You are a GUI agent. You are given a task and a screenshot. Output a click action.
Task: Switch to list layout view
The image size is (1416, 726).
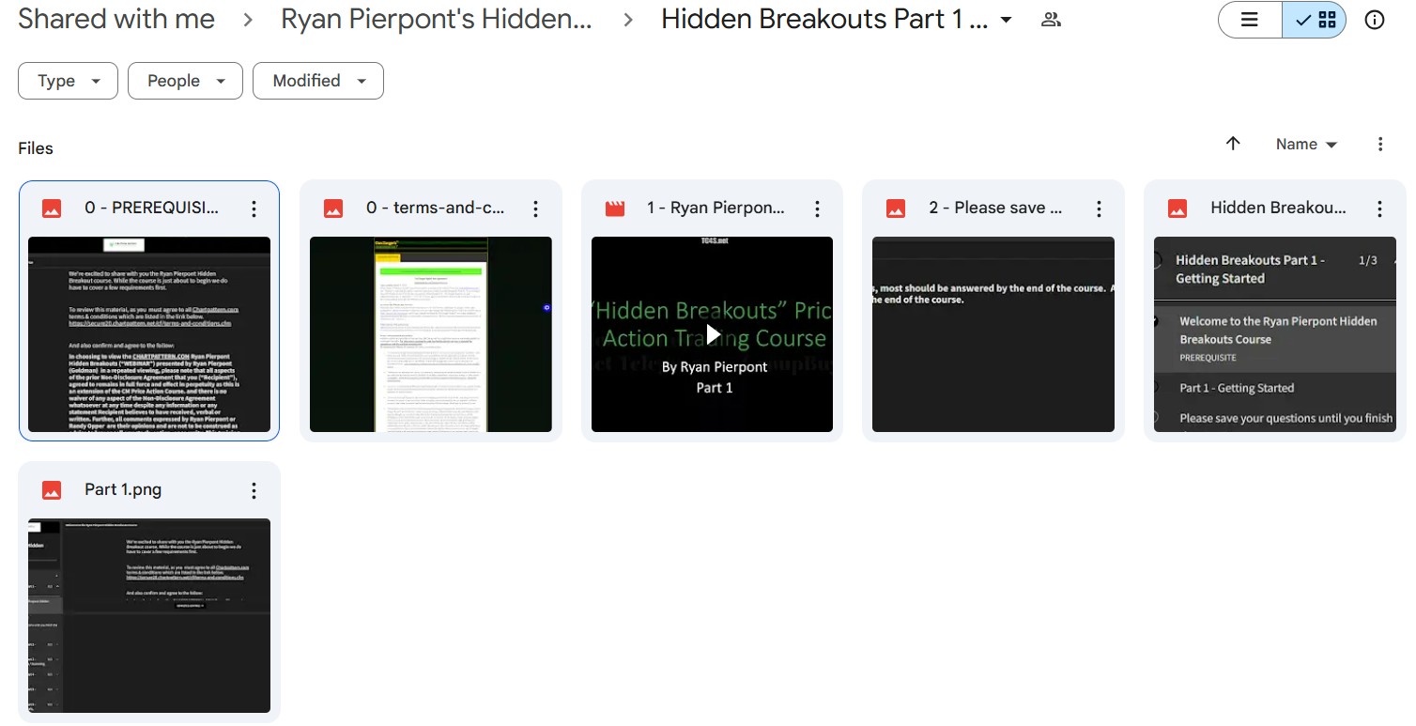tap(1250, 20)
